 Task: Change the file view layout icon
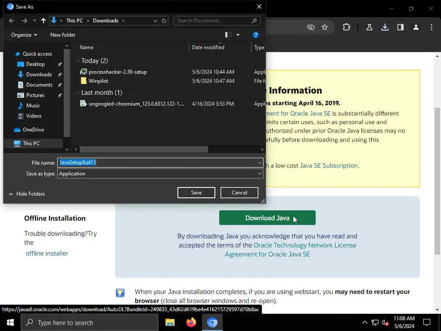(x=228, y=35)
